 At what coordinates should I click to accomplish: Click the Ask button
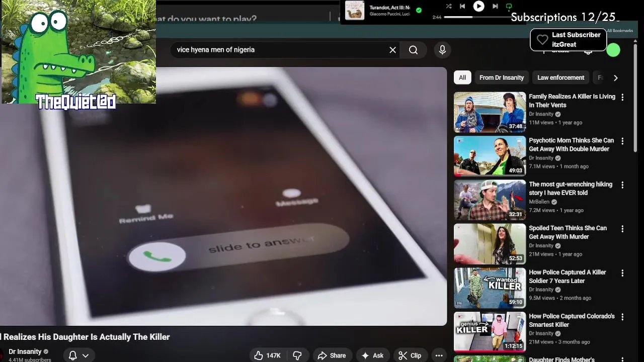tap(372, 355)
